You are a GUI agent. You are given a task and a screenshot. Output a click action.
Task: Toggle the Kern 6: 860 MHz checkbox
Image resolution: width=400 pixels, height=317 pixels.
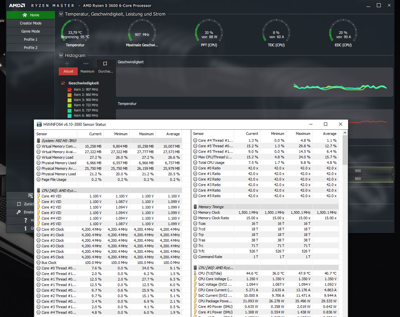pyautogui.click(x=70, y=116)
